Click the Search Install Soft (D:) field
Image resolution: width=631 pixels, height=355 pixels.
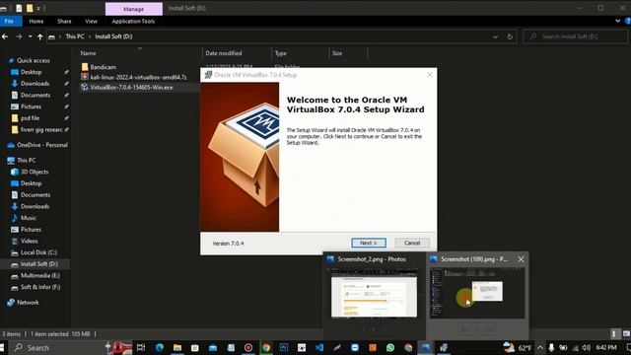576,36
